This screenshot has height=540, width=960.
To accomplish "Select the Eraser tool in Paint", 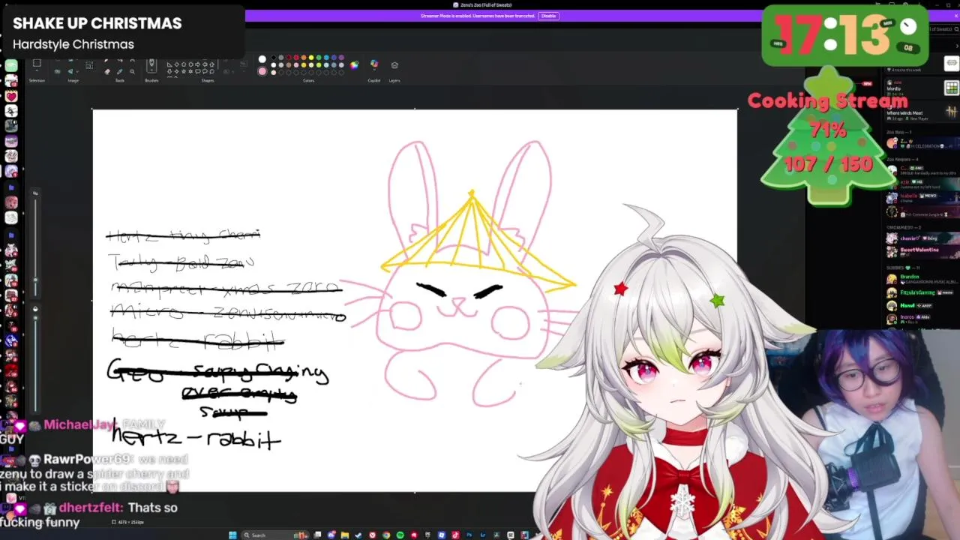I will (107, 71).
